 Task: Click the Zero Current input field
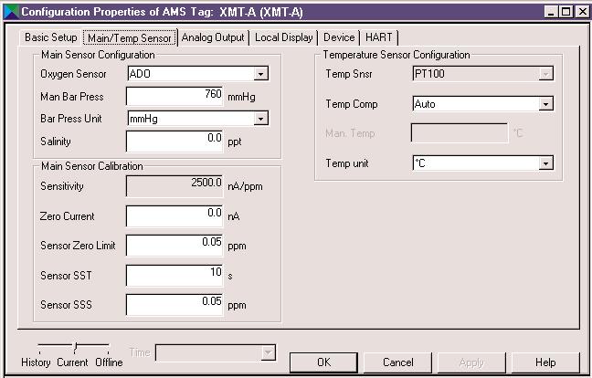(x=174, y=216)
